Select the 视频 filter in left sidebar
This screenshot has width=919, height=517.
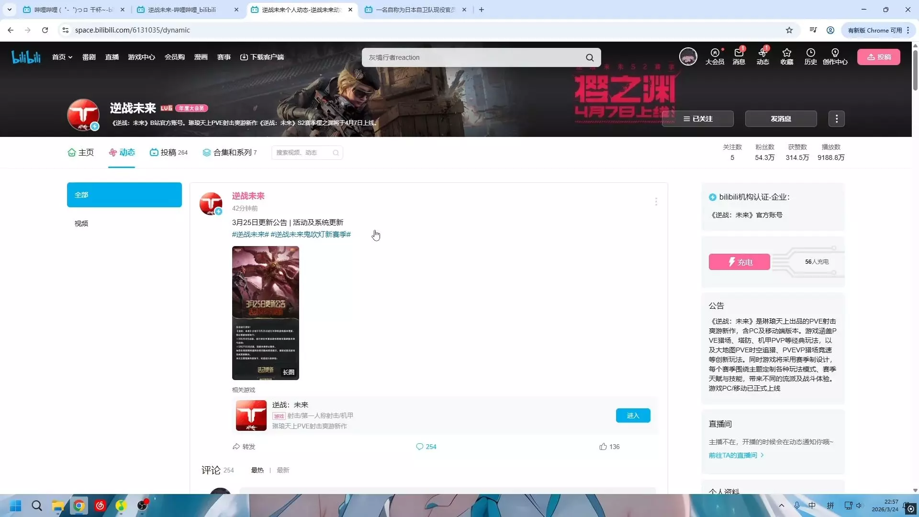coord(124,224)
